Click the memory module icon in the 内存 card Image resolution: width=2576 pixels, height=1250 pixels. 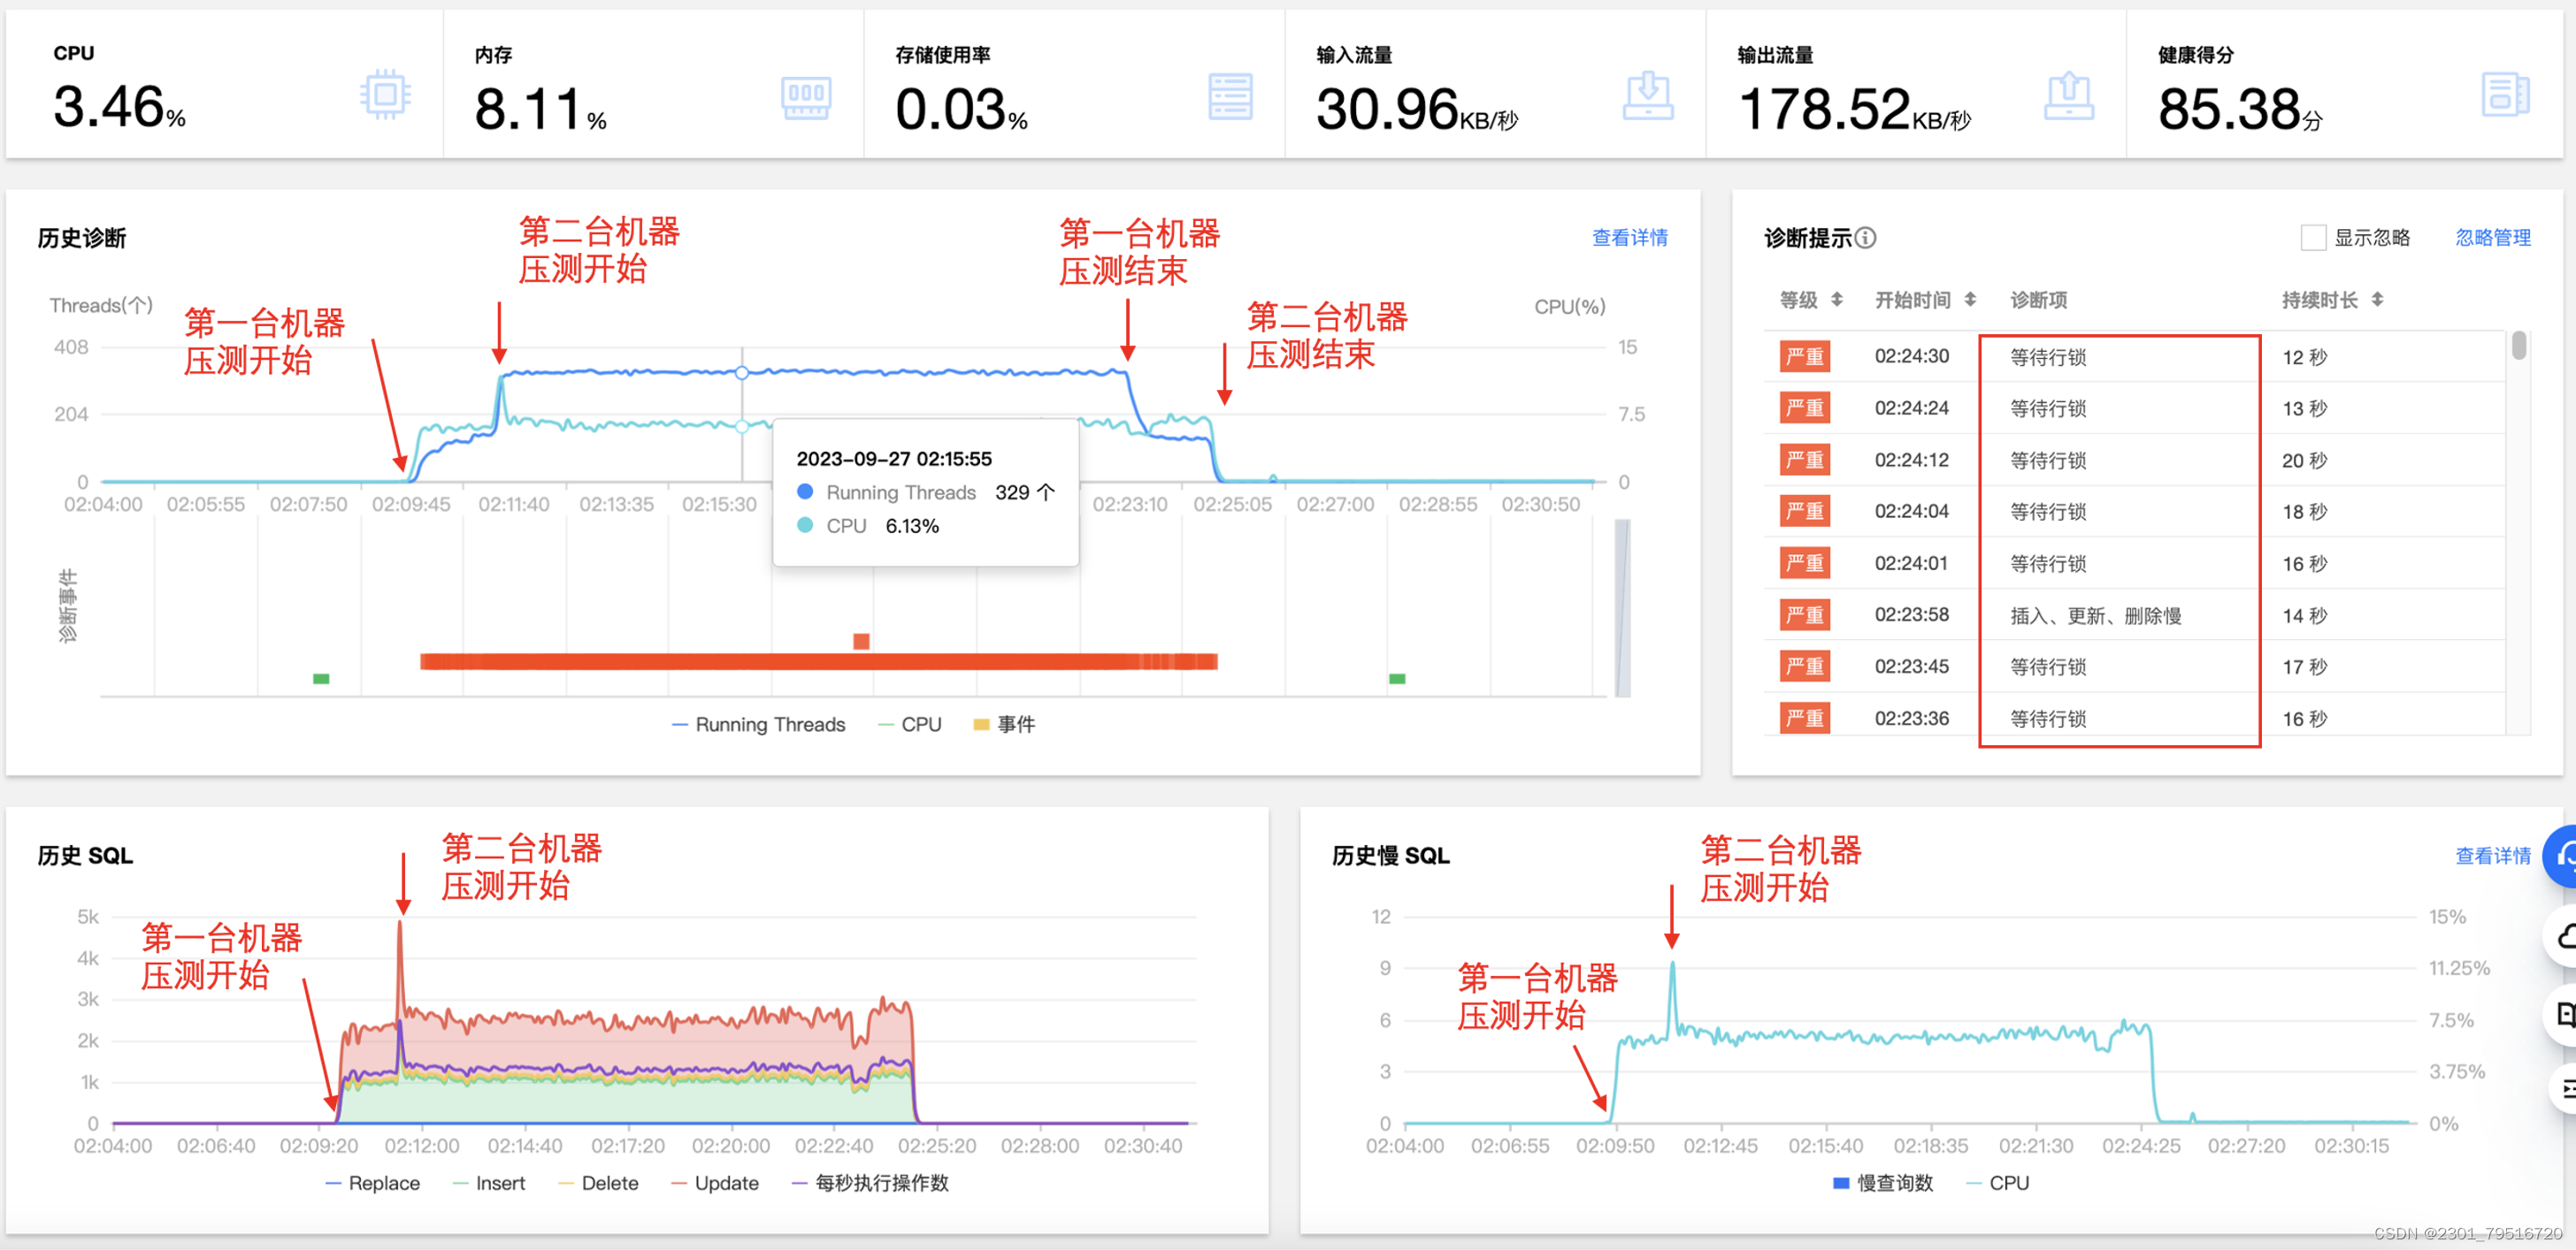coord(806,97)
